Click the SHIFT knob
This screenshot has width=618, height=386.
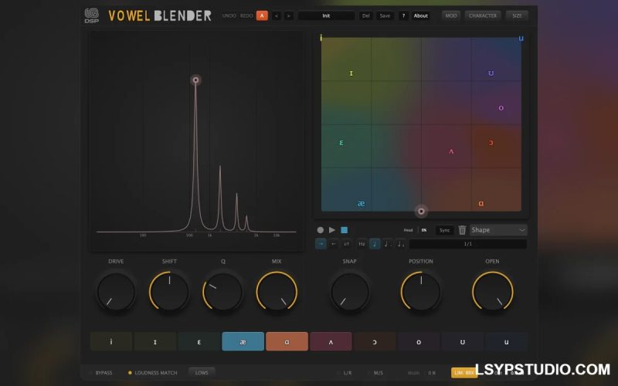pos(169,292)
